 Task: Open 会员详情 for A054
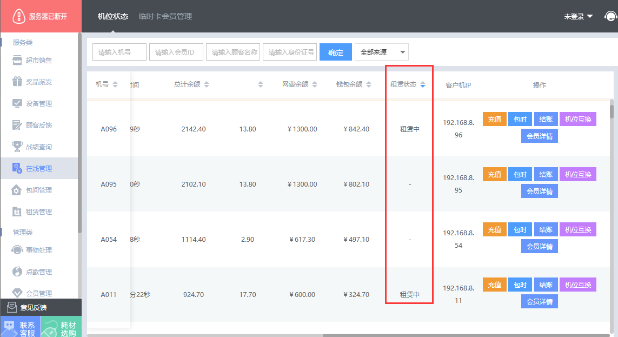(539, 246)
